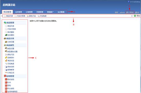141x93 pixels.
Task: Click the 分类设置 icon in sidebar
Action: coord(6,42)
